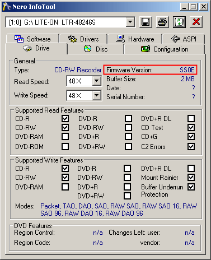211x260 pixels.
Task: Toggle DVD+R write feature checkbox
Action: (127, 187)
